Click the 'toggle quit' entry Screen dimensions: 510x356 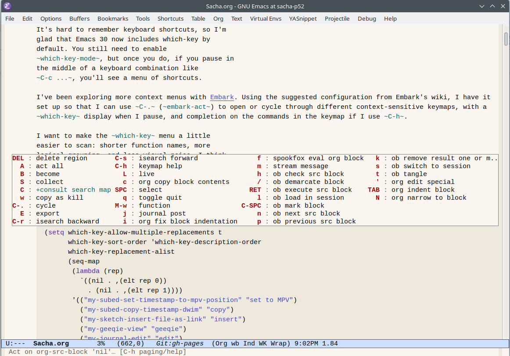[x=160, y=198]
